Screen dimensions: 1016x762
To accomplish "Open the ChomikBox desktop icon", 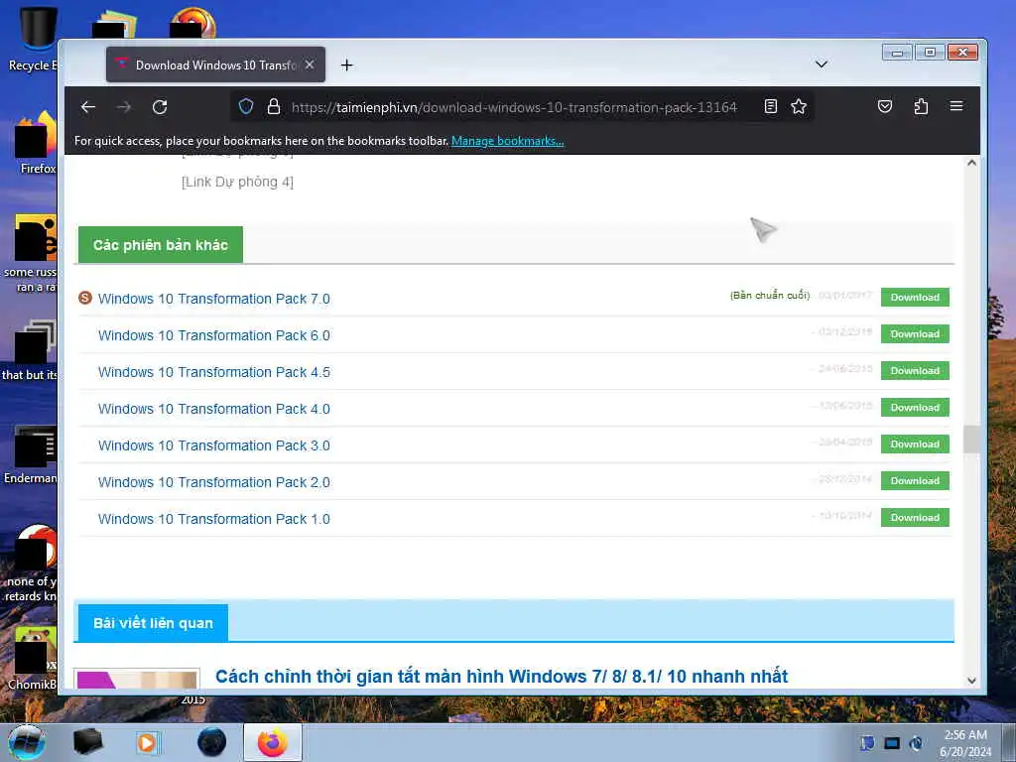I will pyautogui.click(x=33, y=658).
